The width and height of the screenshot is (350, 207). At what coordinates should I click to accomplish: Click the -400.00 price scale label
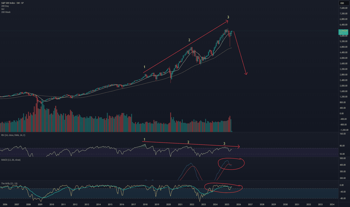343,119
